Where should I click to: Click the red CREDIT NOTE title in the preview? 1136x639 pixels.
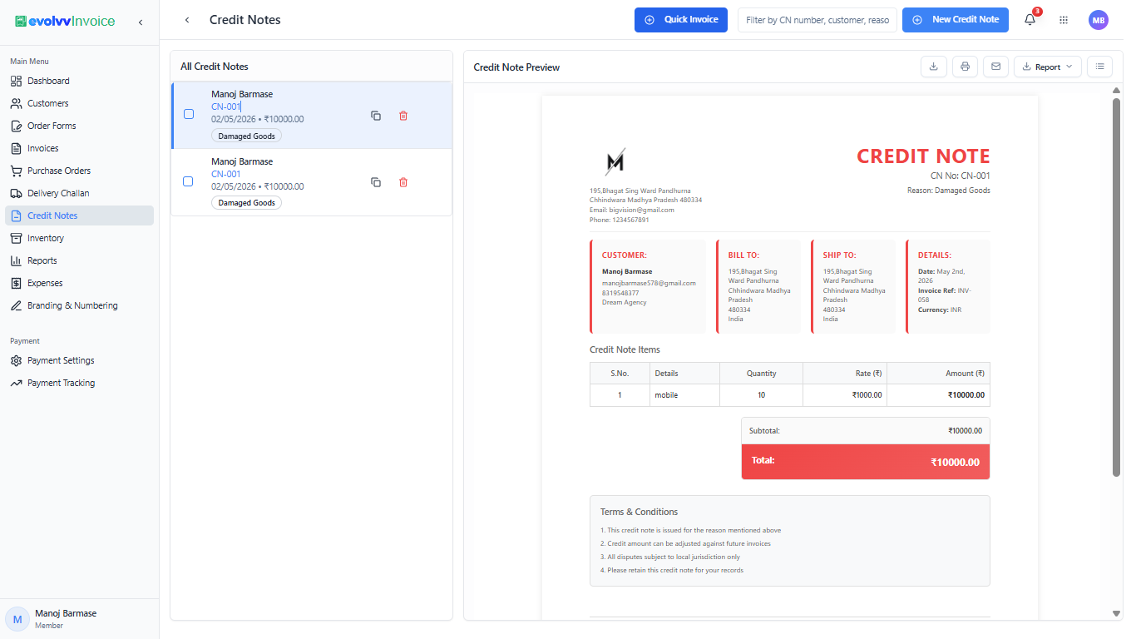click(923, 156)
